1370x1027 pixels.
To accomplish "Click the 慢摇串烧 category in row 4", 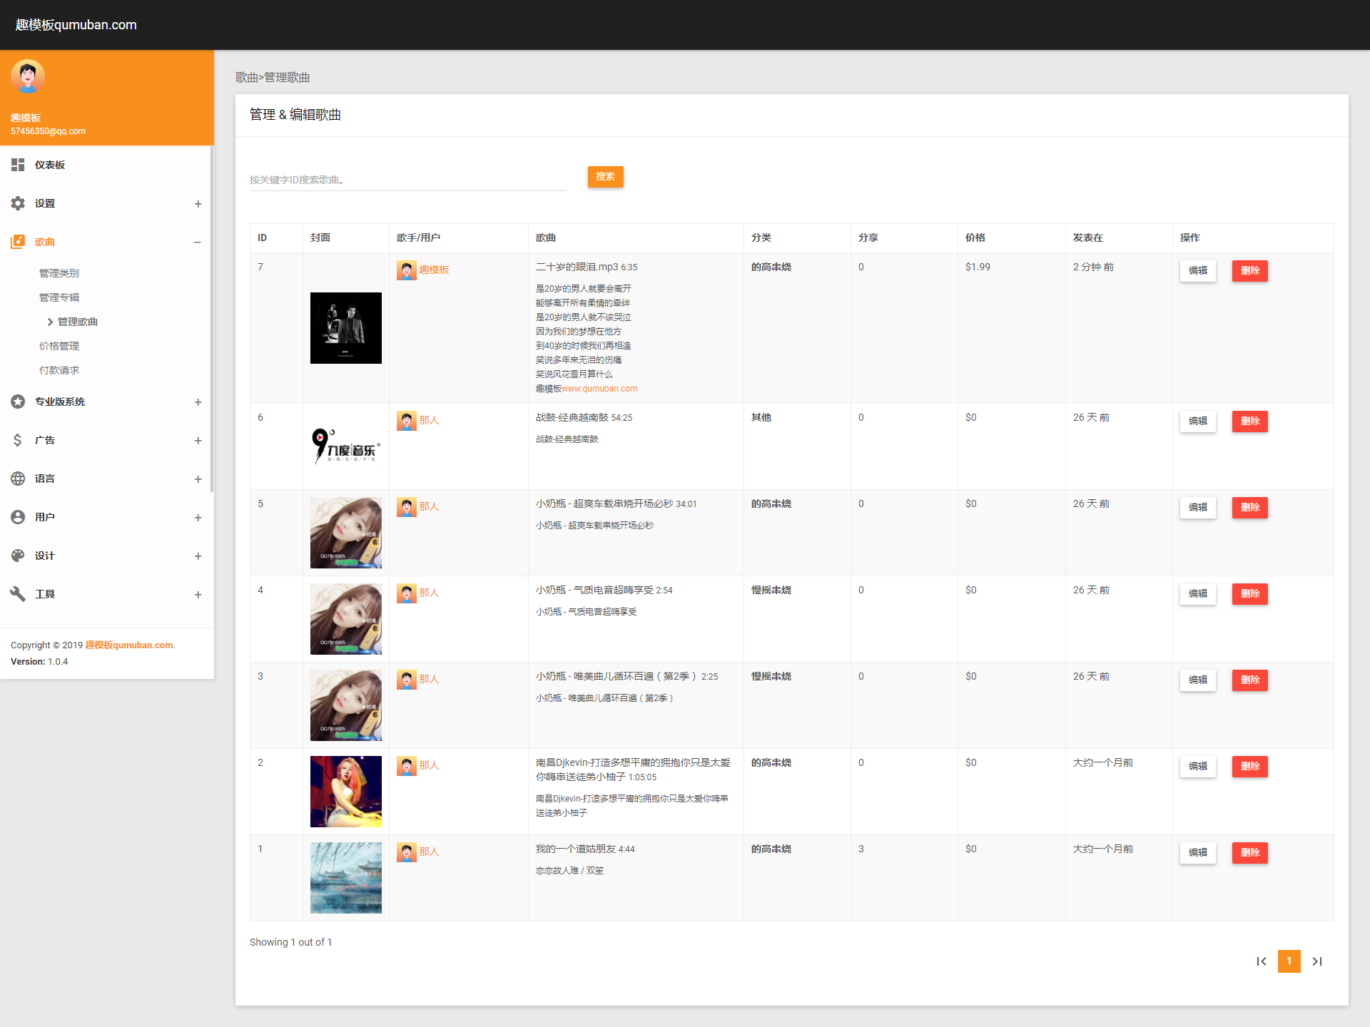I will point(771,590).
